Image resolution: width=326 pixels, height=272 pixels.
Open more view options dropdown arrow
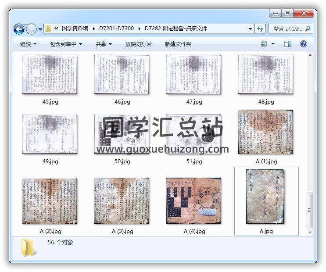tap(273, 44)
